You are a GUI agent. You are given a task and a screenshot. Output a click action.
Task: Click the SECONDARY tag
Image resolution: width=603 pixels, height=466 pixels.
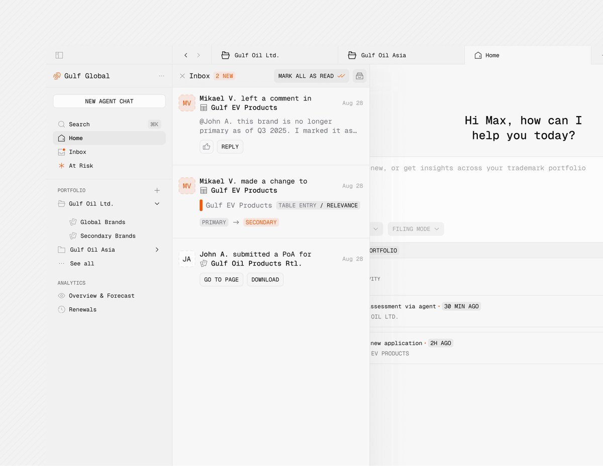(x=261, y=222)
